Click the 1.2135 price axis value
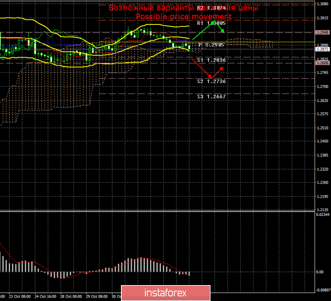 point(323,209)
